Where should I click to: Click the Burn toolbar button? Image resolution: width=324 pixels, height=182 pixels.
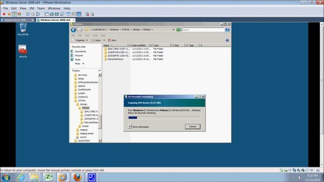coord(112,40)
